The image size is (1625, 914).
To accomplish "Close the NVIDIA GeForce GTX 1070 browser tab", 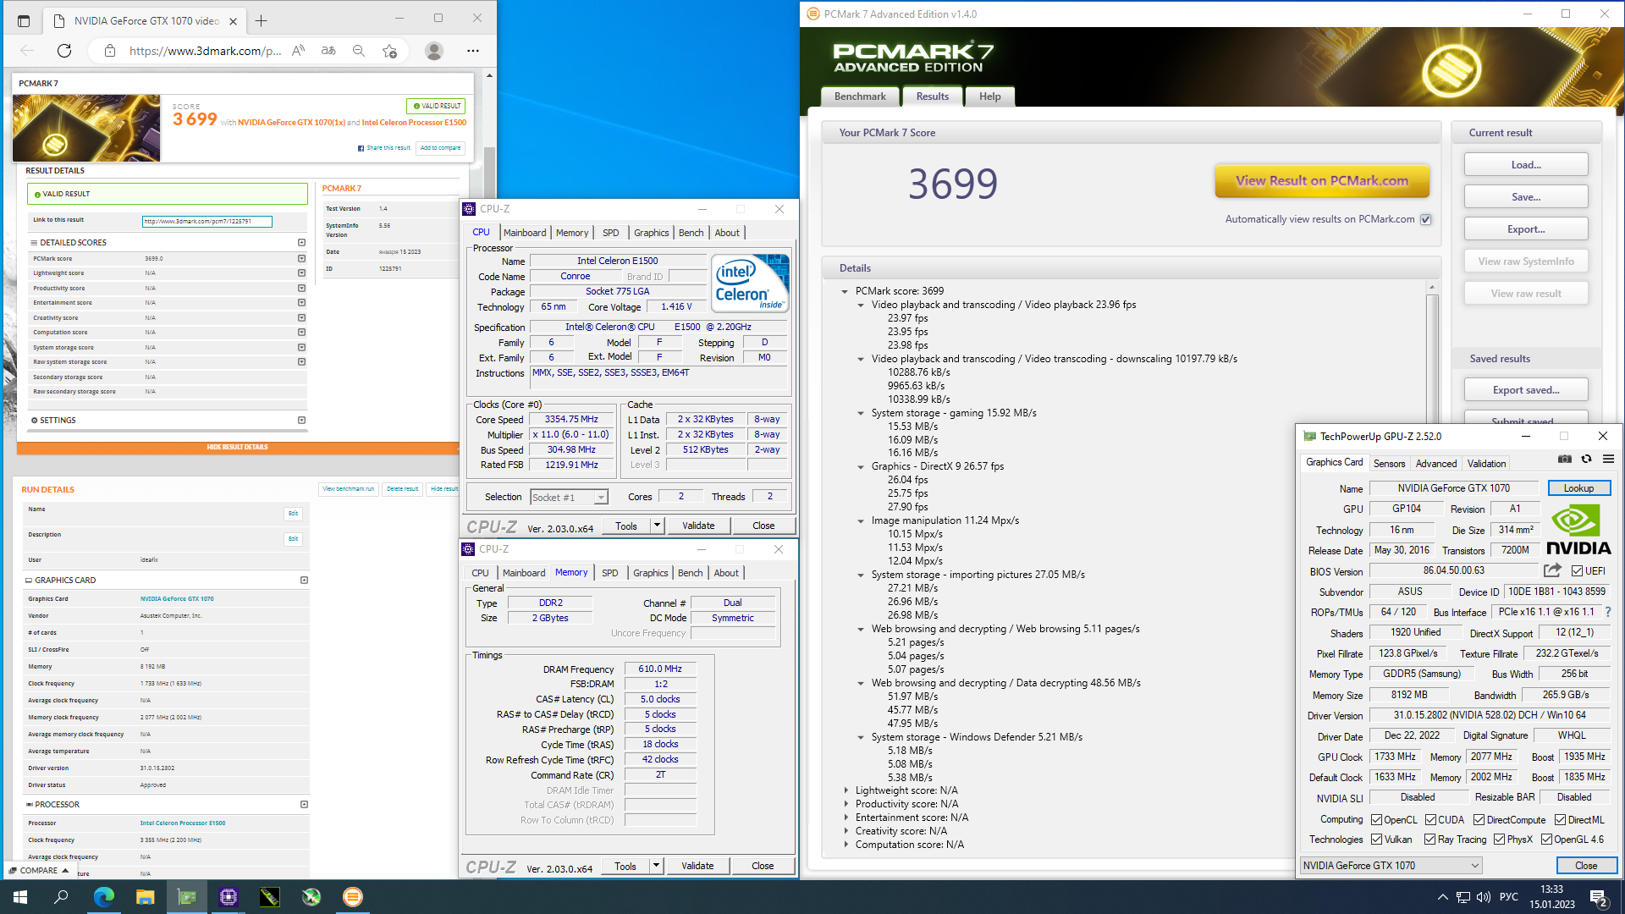I will [234, 21].
